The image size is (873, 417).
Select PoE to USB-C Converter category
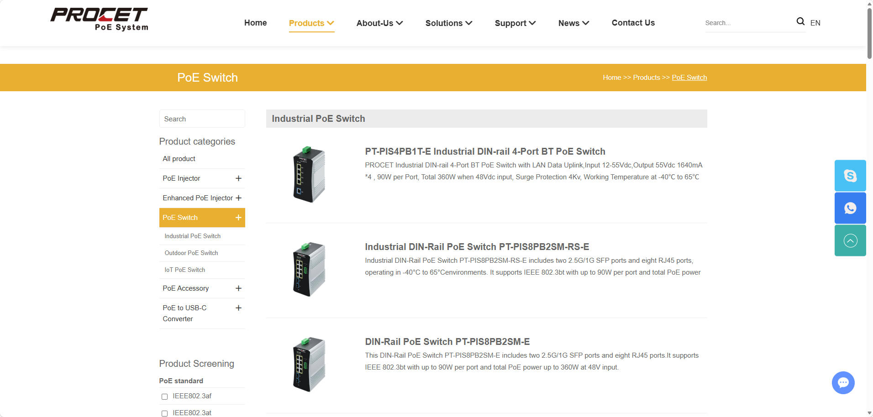pyautogui.click(x=185, y=313)
